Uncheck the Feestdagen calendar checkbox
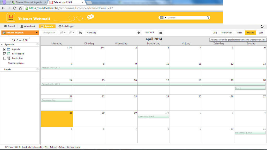This screenshot has width=267, height=150. (x=5, y=54)
